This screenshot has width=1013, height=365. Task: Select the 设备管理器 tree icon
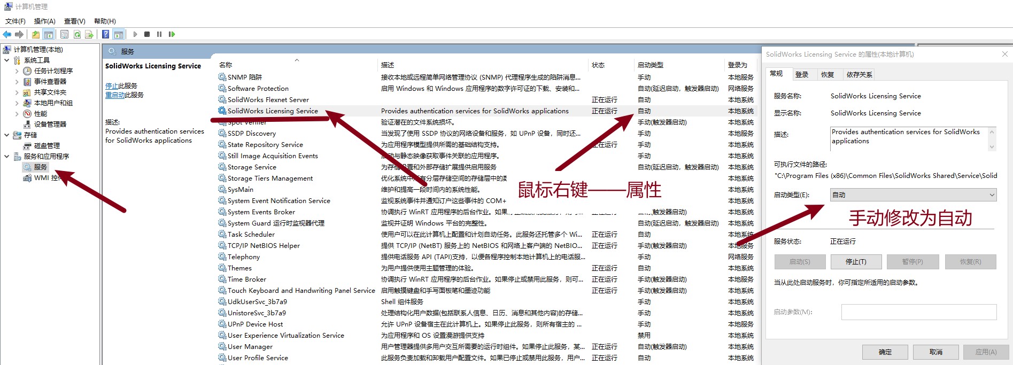point(27,124)
